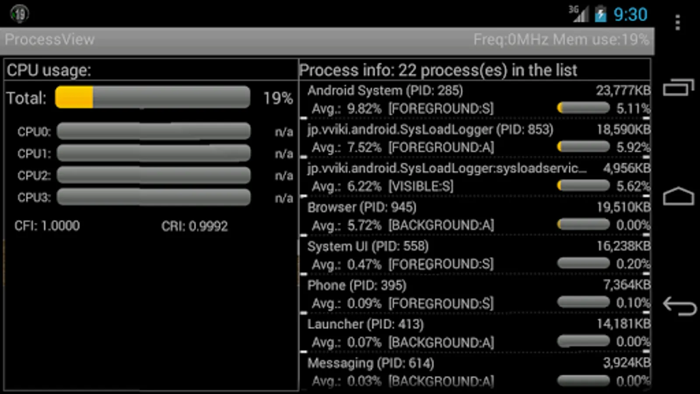Screen dimensions: 700x394
Task: Tap the 3,924KB memory value
Action: click(x=626, y=363)
